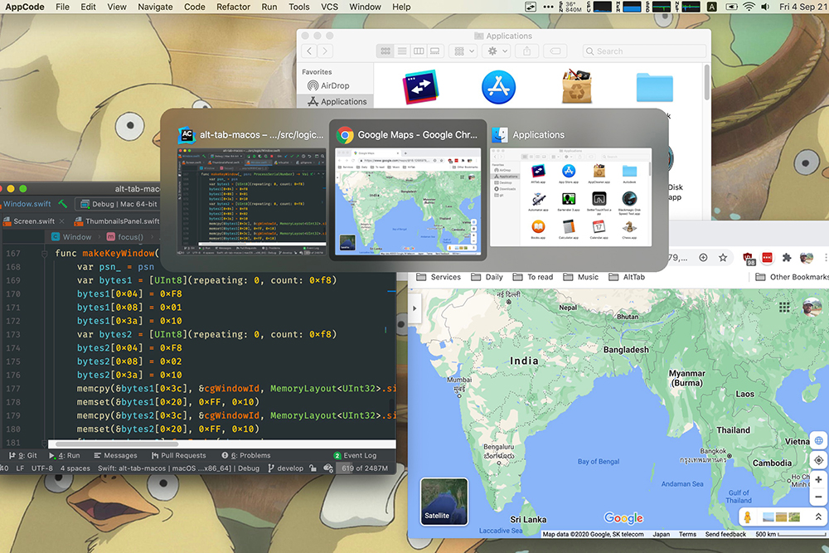Switch Finder to list view
The image size is (829, 553).
pyautogui.click(x=402, y=51)
